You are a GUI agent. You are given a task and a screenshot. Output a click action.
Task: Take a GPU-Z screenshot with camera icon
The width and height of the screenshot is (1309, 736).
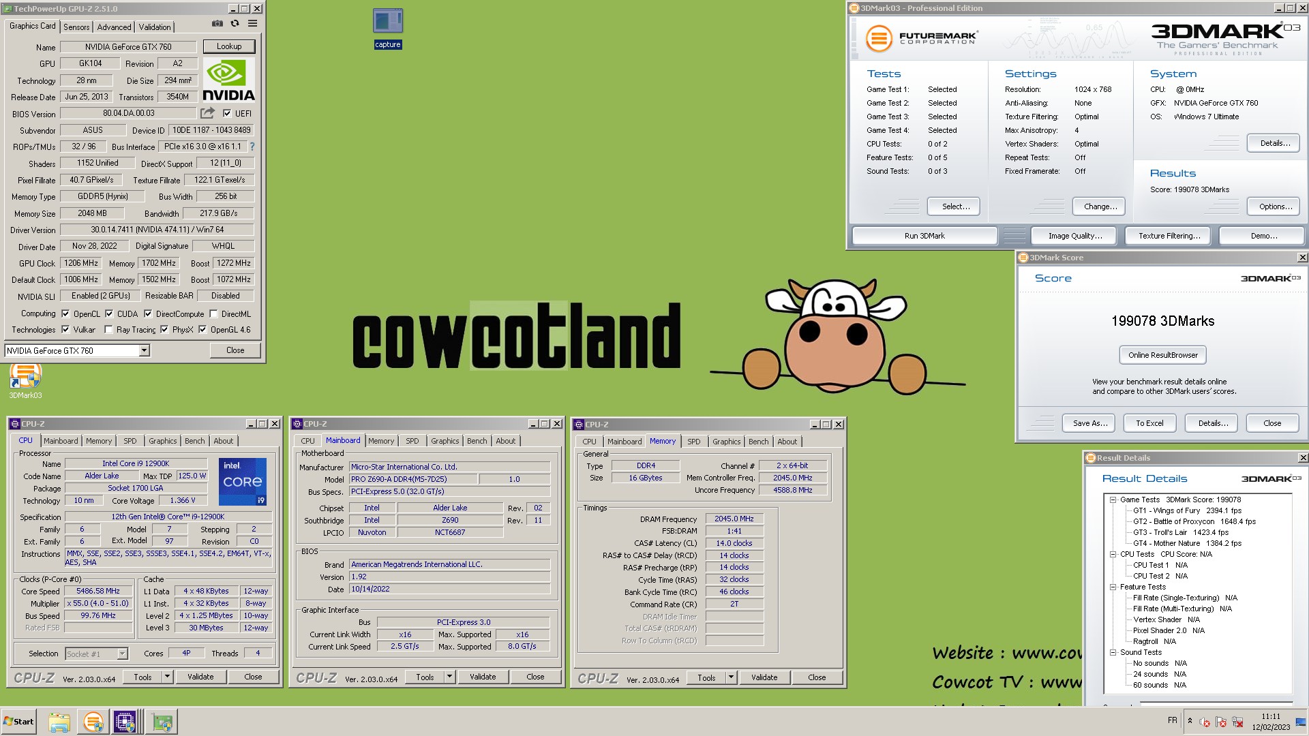(217, 24)
